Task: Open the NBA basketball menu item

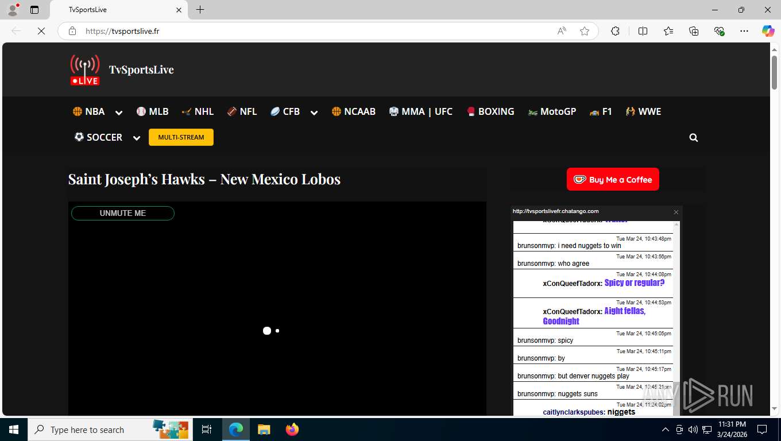Action: click(88, 111)
